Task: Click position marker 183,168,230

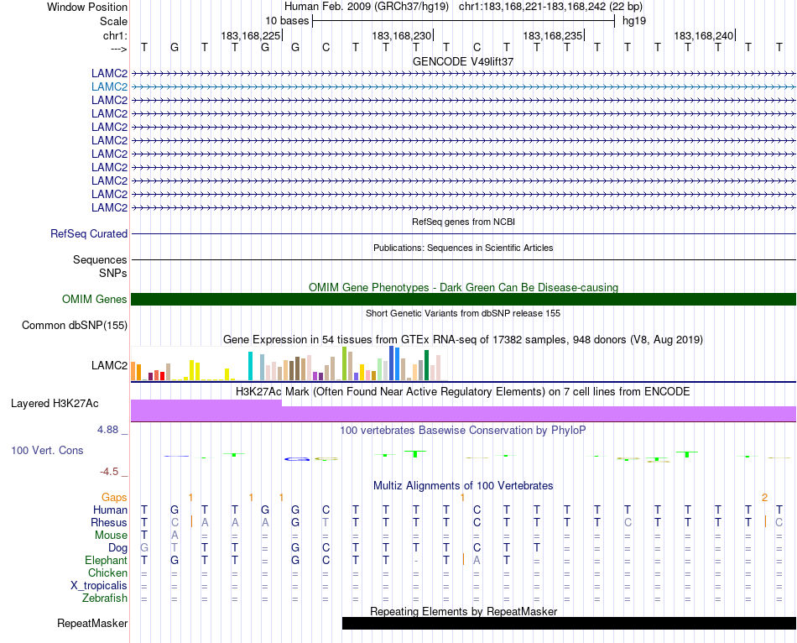Action: pyautogui.click(x=402, y=35)
